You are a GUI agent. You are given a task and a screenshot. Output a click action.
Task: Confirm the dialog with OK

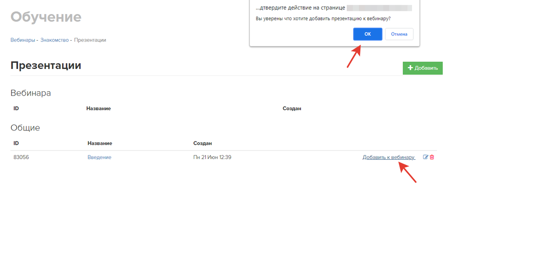coord(367,34)
